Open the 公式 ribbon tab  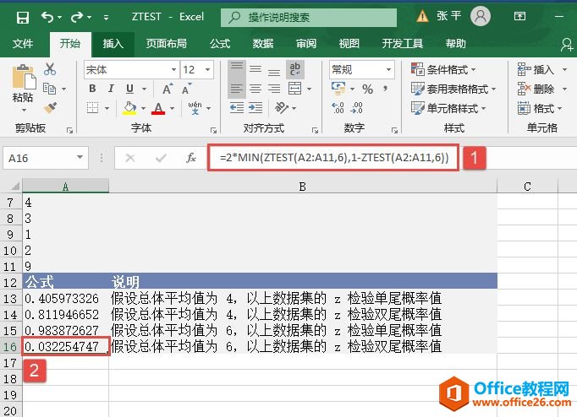(220, 44)
